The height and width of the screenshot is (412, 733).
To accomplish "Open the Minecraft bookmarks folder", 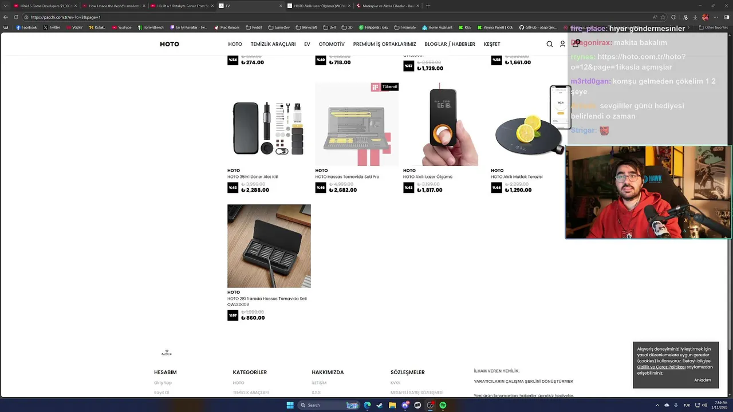I will click(306, 27).
